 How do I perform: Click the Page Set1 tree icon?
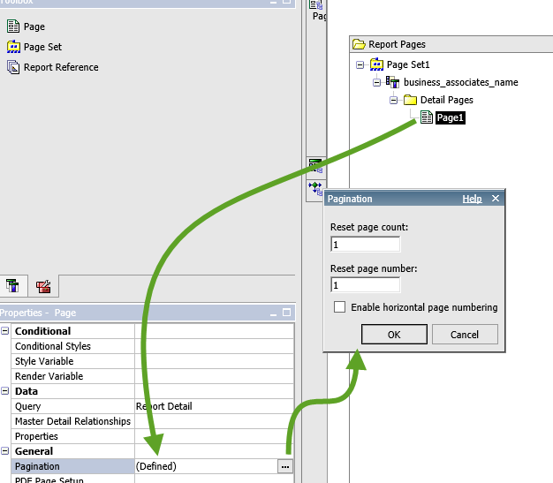(x=376, y=64)
